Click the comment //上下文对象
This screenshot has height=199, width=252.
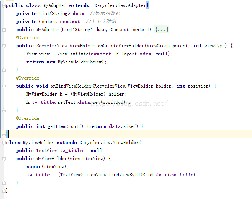101,21
